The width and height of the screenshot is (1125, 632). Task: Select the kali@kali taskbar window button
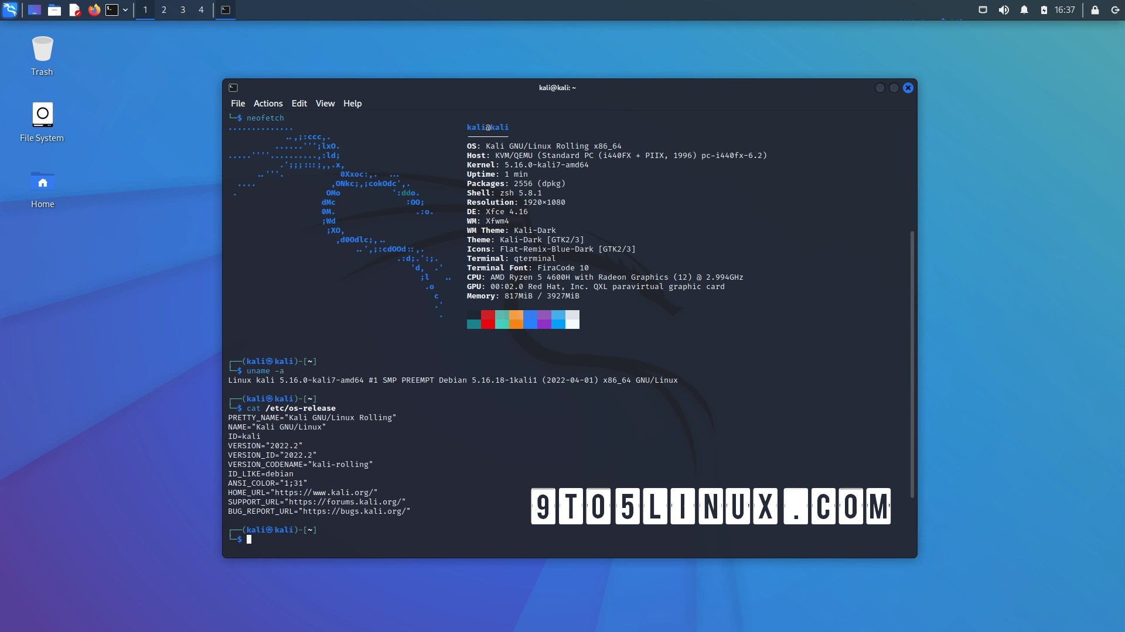pos(226,10)
